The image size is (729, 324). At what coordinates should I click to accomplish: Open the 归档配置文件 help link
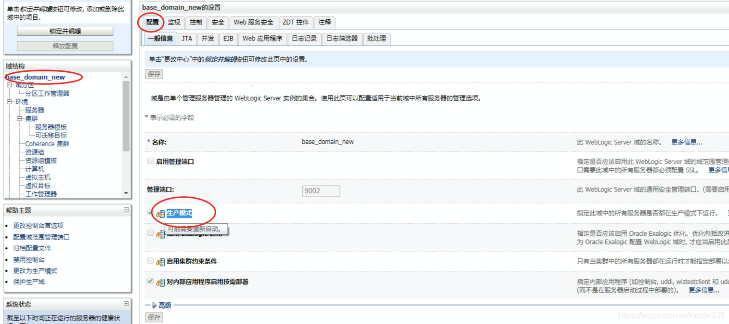[x=32, y=248]
